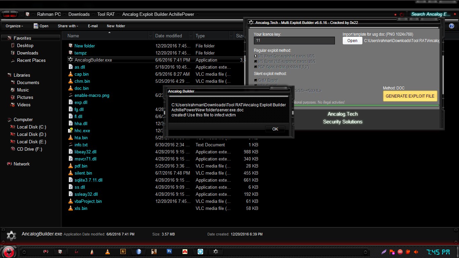Click New folder in the Explorer toolbar

pos(116,26)
